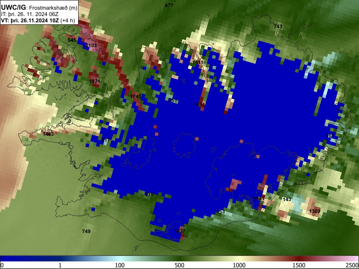The image size is (359, 269).
Task: Click the 0 tick on color scale
Action: [x=2, y=265]
